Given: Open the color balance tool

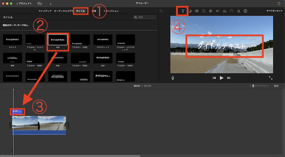Looking at the screenshot, I should pyautogui.click(x=190, y=11).
